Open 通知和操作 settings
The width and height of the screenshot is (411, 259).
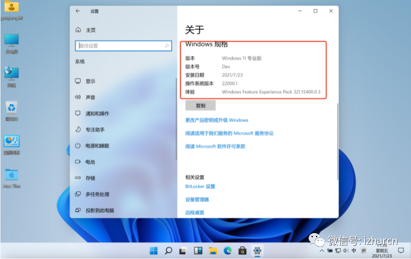[x=92, y=113]
